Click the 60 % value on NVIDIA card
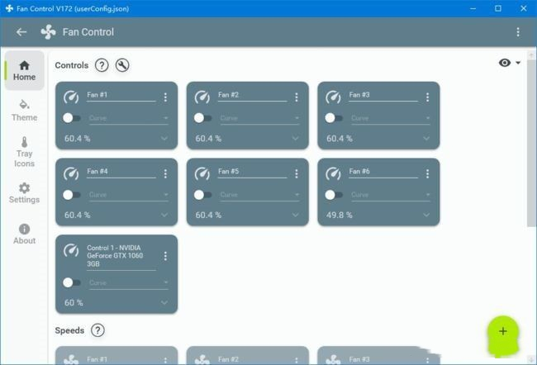This screenshot has height=365, width=537. point(74,303)
